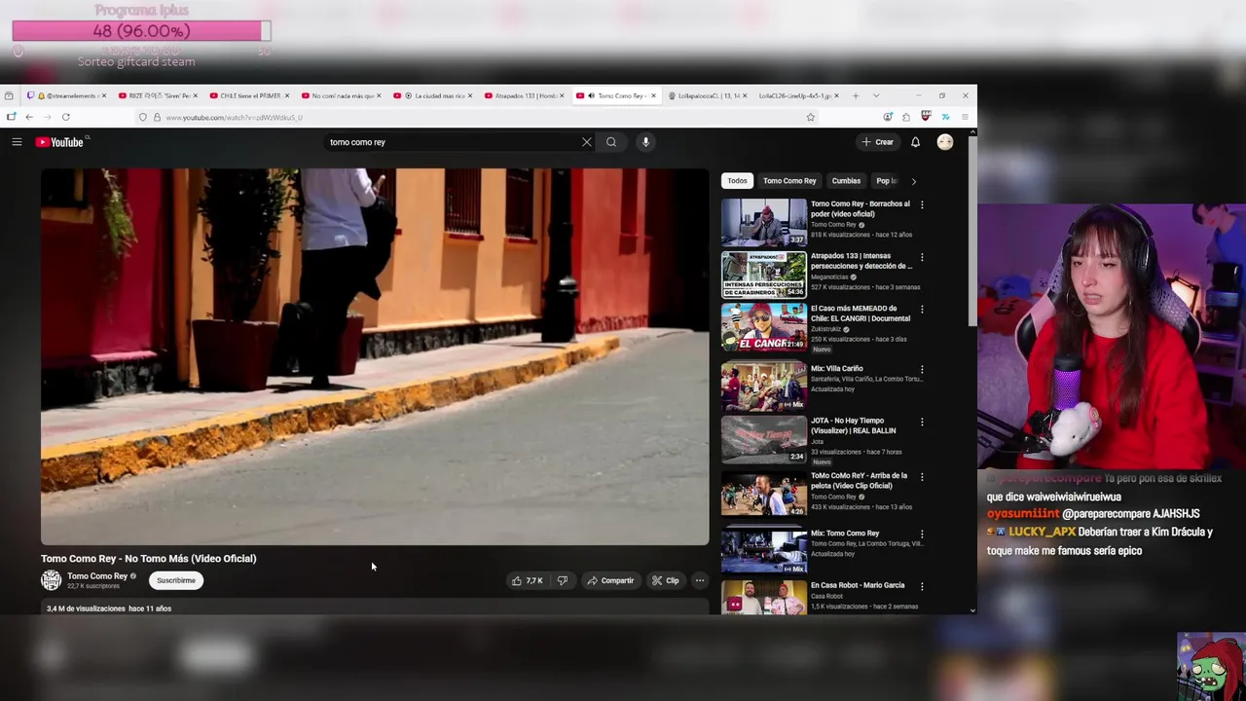Select the Tomo Como Rey filter chip
Viewport: 1246px width, 701px height.
789,181
